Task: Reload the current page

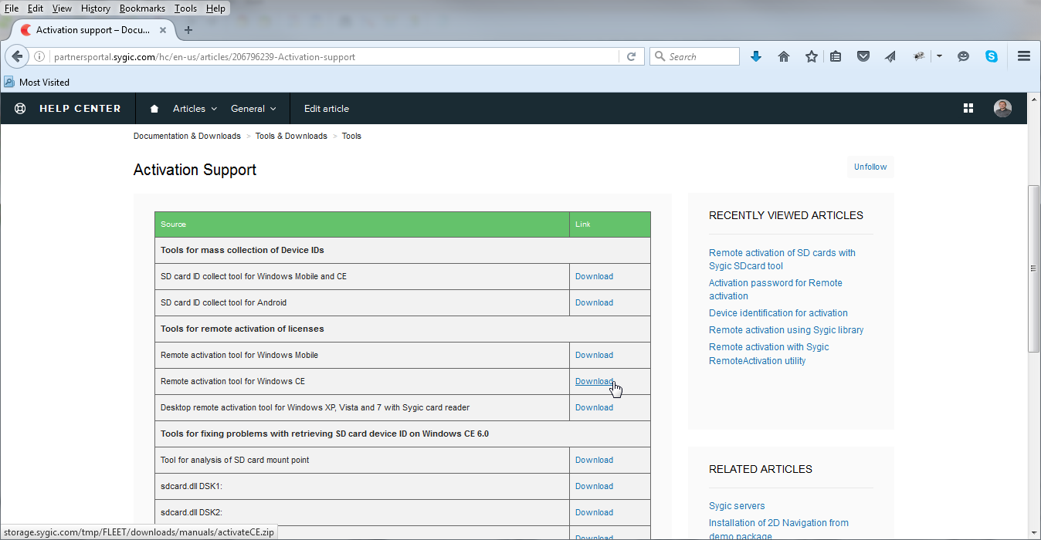Action: [631, 56]
